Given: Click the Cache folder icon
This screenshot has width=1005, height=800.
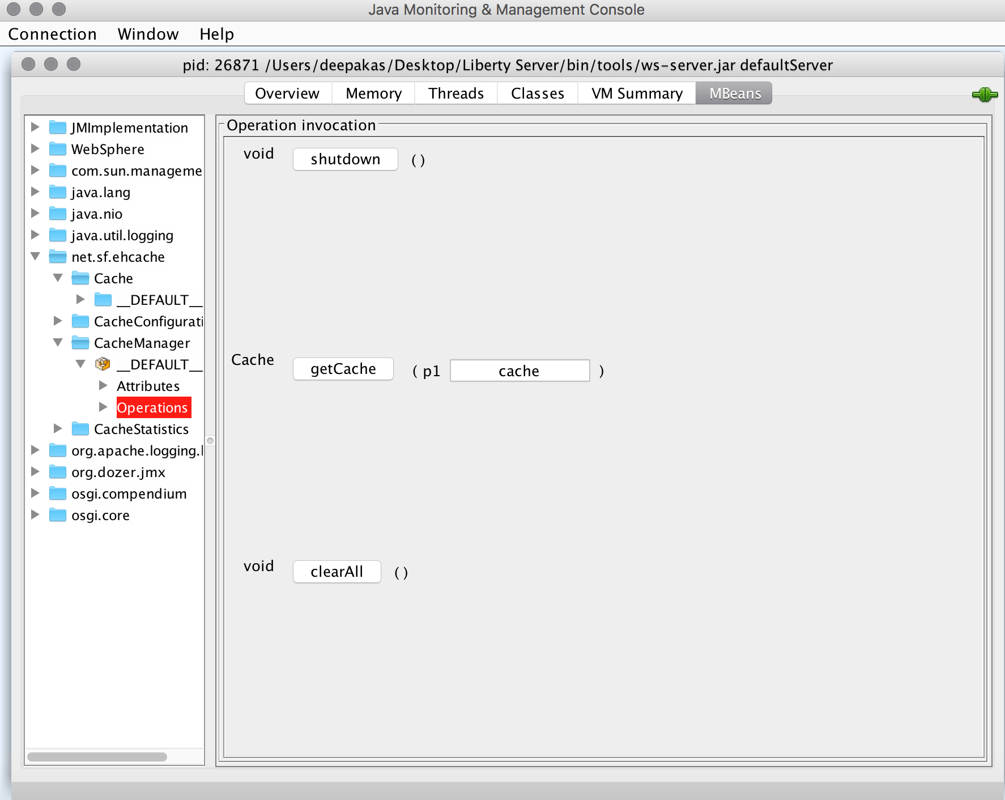Looking at the screenshot, I should [x=80, y=278].
